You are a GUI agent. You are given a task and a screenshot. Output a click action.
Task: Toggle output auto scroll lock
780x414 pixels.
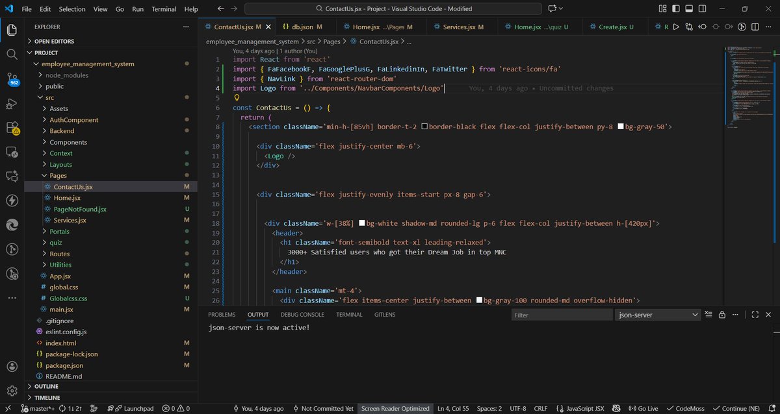[x=721, y=315]
